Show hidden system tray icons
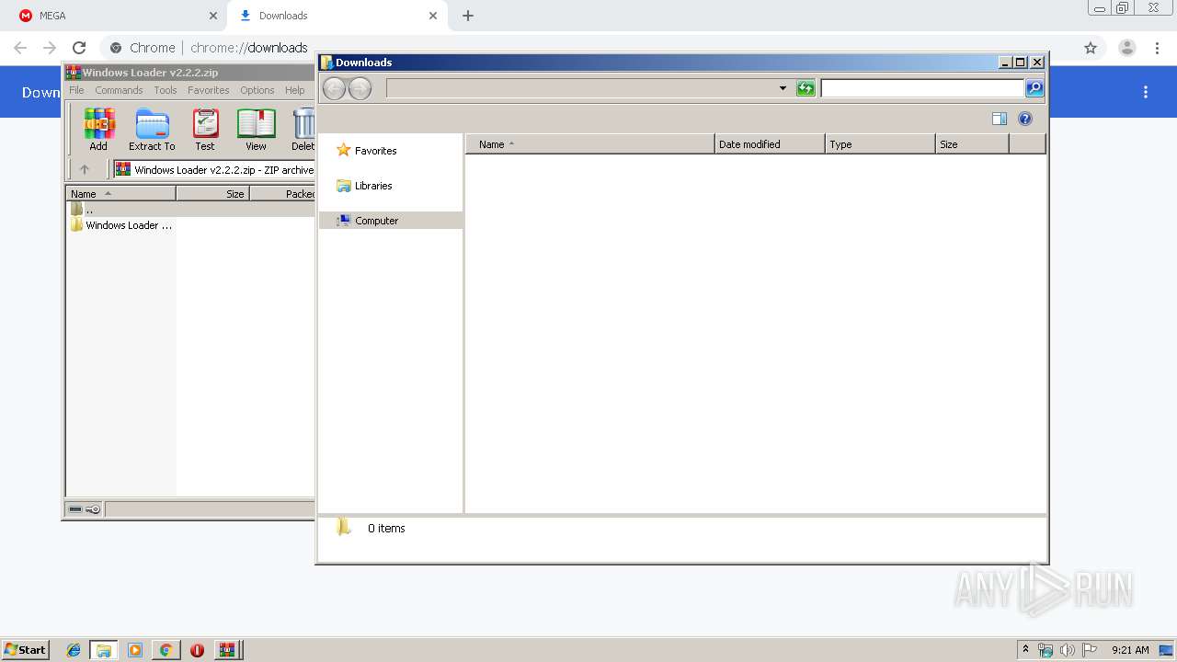1177x662 pixels. tap(1025, 650)
